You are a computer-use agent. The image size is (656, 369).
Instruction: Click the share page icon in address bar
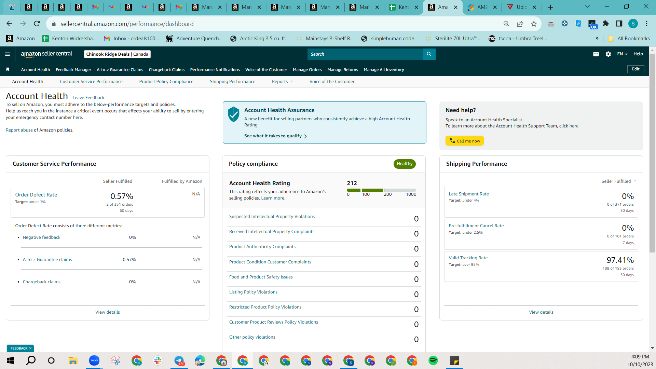520,24
